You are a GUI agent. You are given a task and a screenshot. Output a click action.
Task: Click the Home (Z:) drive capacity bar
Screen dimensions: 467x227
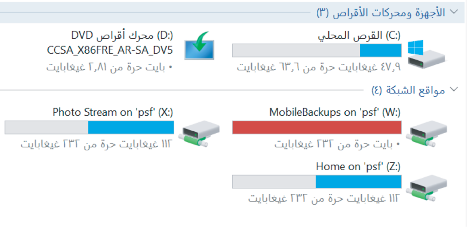(x=317, y=182)
